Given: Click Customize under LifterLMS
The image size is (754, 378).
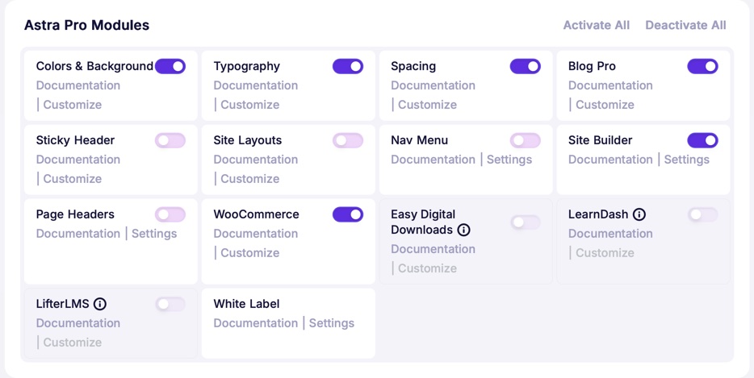Looking at the screenshot, I should pyautogui.click(x=73, y=342).
